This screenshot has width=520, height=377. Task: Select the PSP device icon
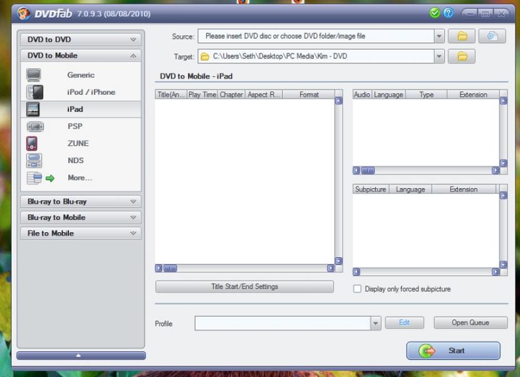tap(35, 127)
